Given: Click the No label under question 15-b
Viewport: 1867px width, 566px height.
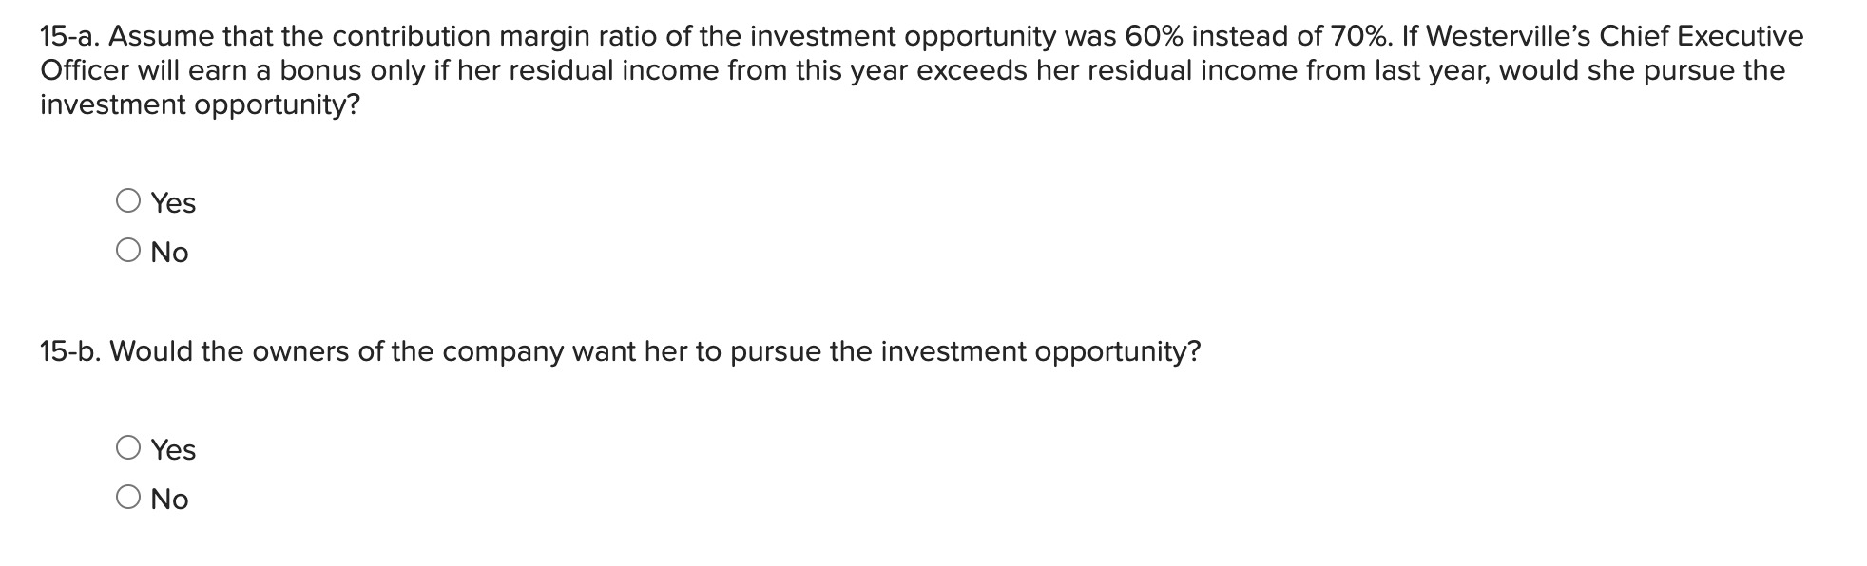Looking at the screenshot, I should point(169,498).
